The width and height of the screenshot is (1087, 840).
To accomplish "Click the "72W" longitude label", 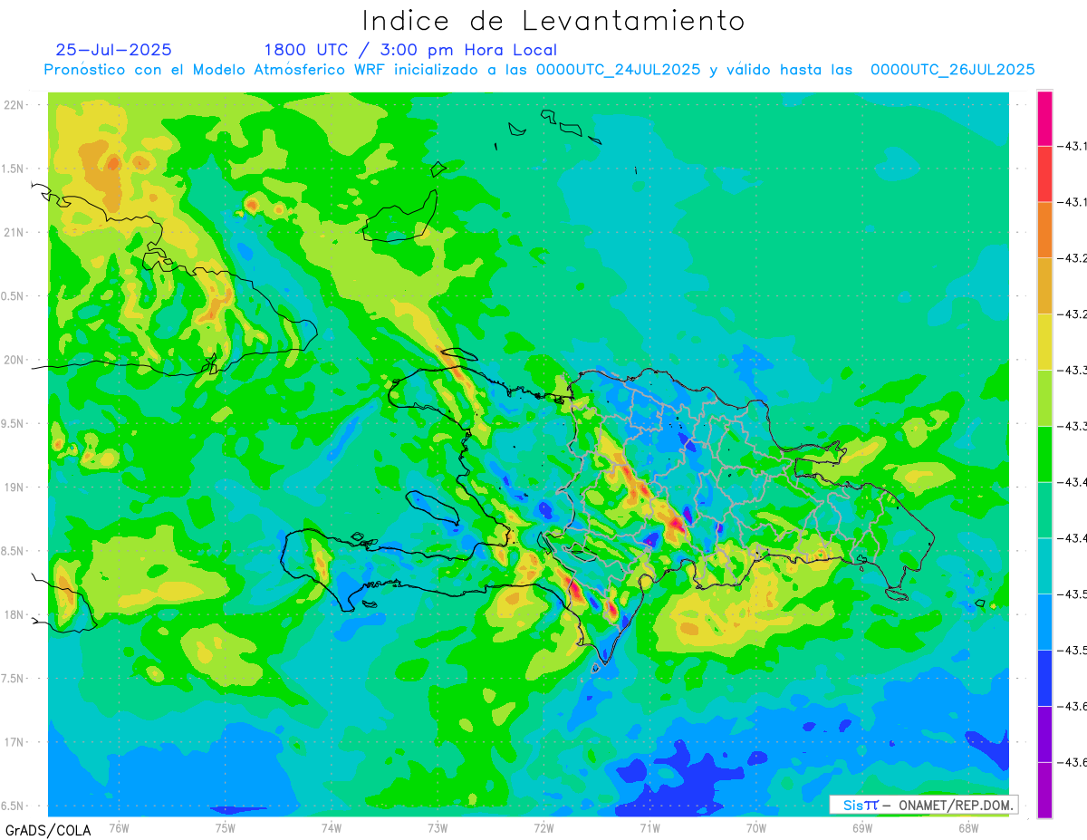I will pos(543,827).
